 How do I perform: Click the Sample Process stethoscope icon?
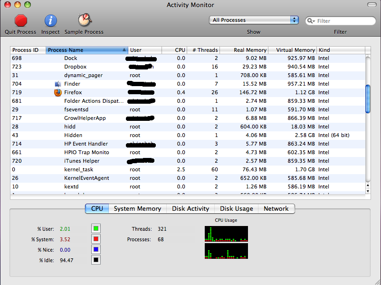[84, 20]
